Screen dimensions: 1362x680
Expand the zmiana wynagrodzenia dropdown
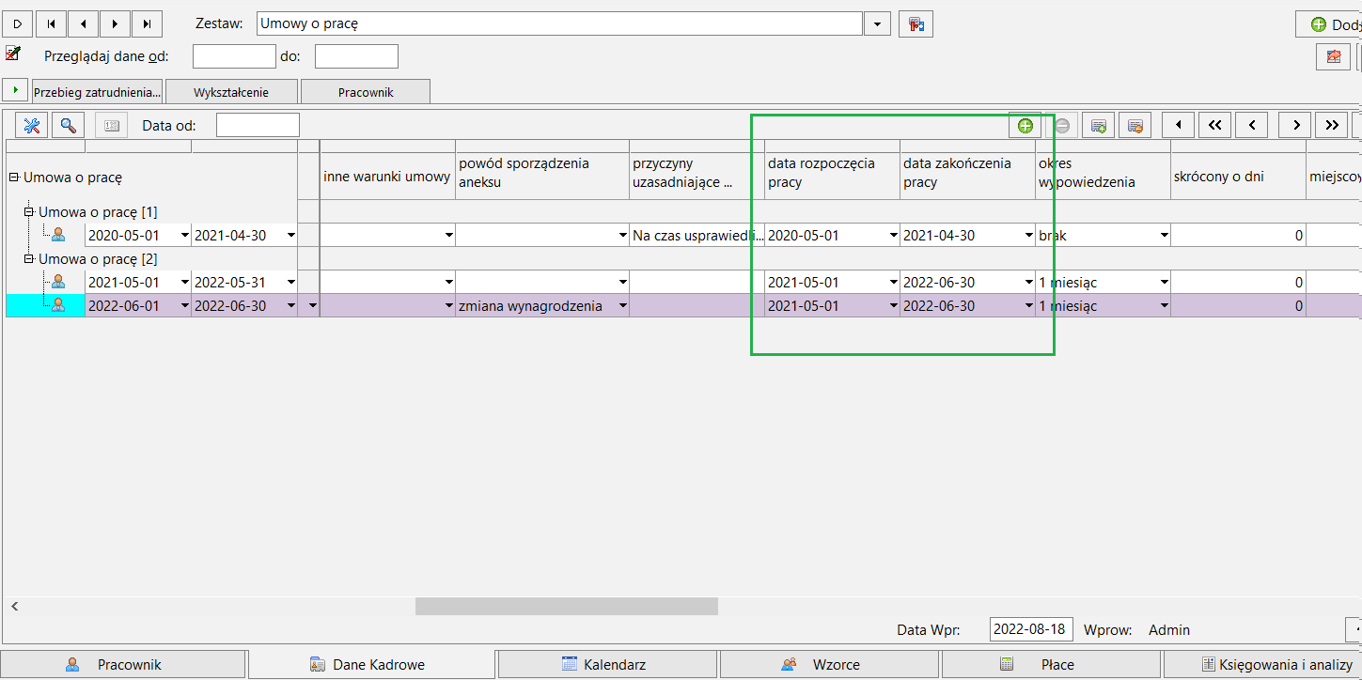pyautogui.click(x=622, y=306)
